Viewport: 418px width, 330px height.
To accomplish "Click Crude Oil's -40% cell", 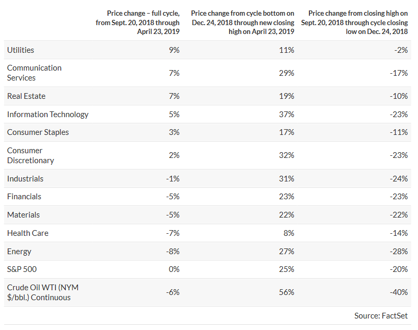I will [x=399, y=292].
